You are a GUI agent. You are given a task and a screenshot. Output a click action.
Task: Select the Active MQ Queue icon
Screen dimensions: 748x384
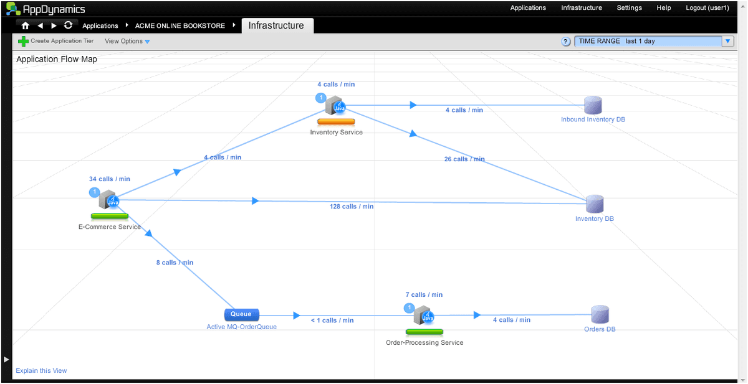click(241, 314)
